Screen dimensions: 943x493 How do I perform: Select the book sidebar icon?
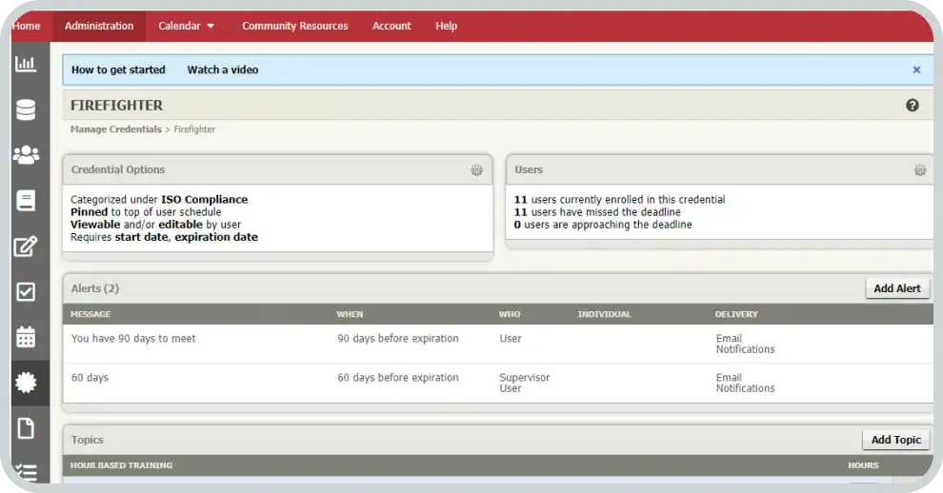(x=26, y=200)
